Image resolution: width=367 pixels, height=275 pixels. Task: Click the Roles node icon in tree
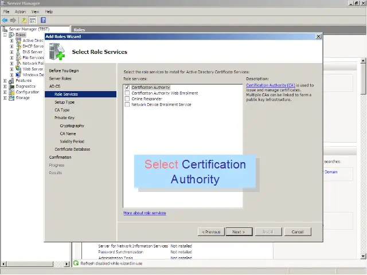[11, 35]
